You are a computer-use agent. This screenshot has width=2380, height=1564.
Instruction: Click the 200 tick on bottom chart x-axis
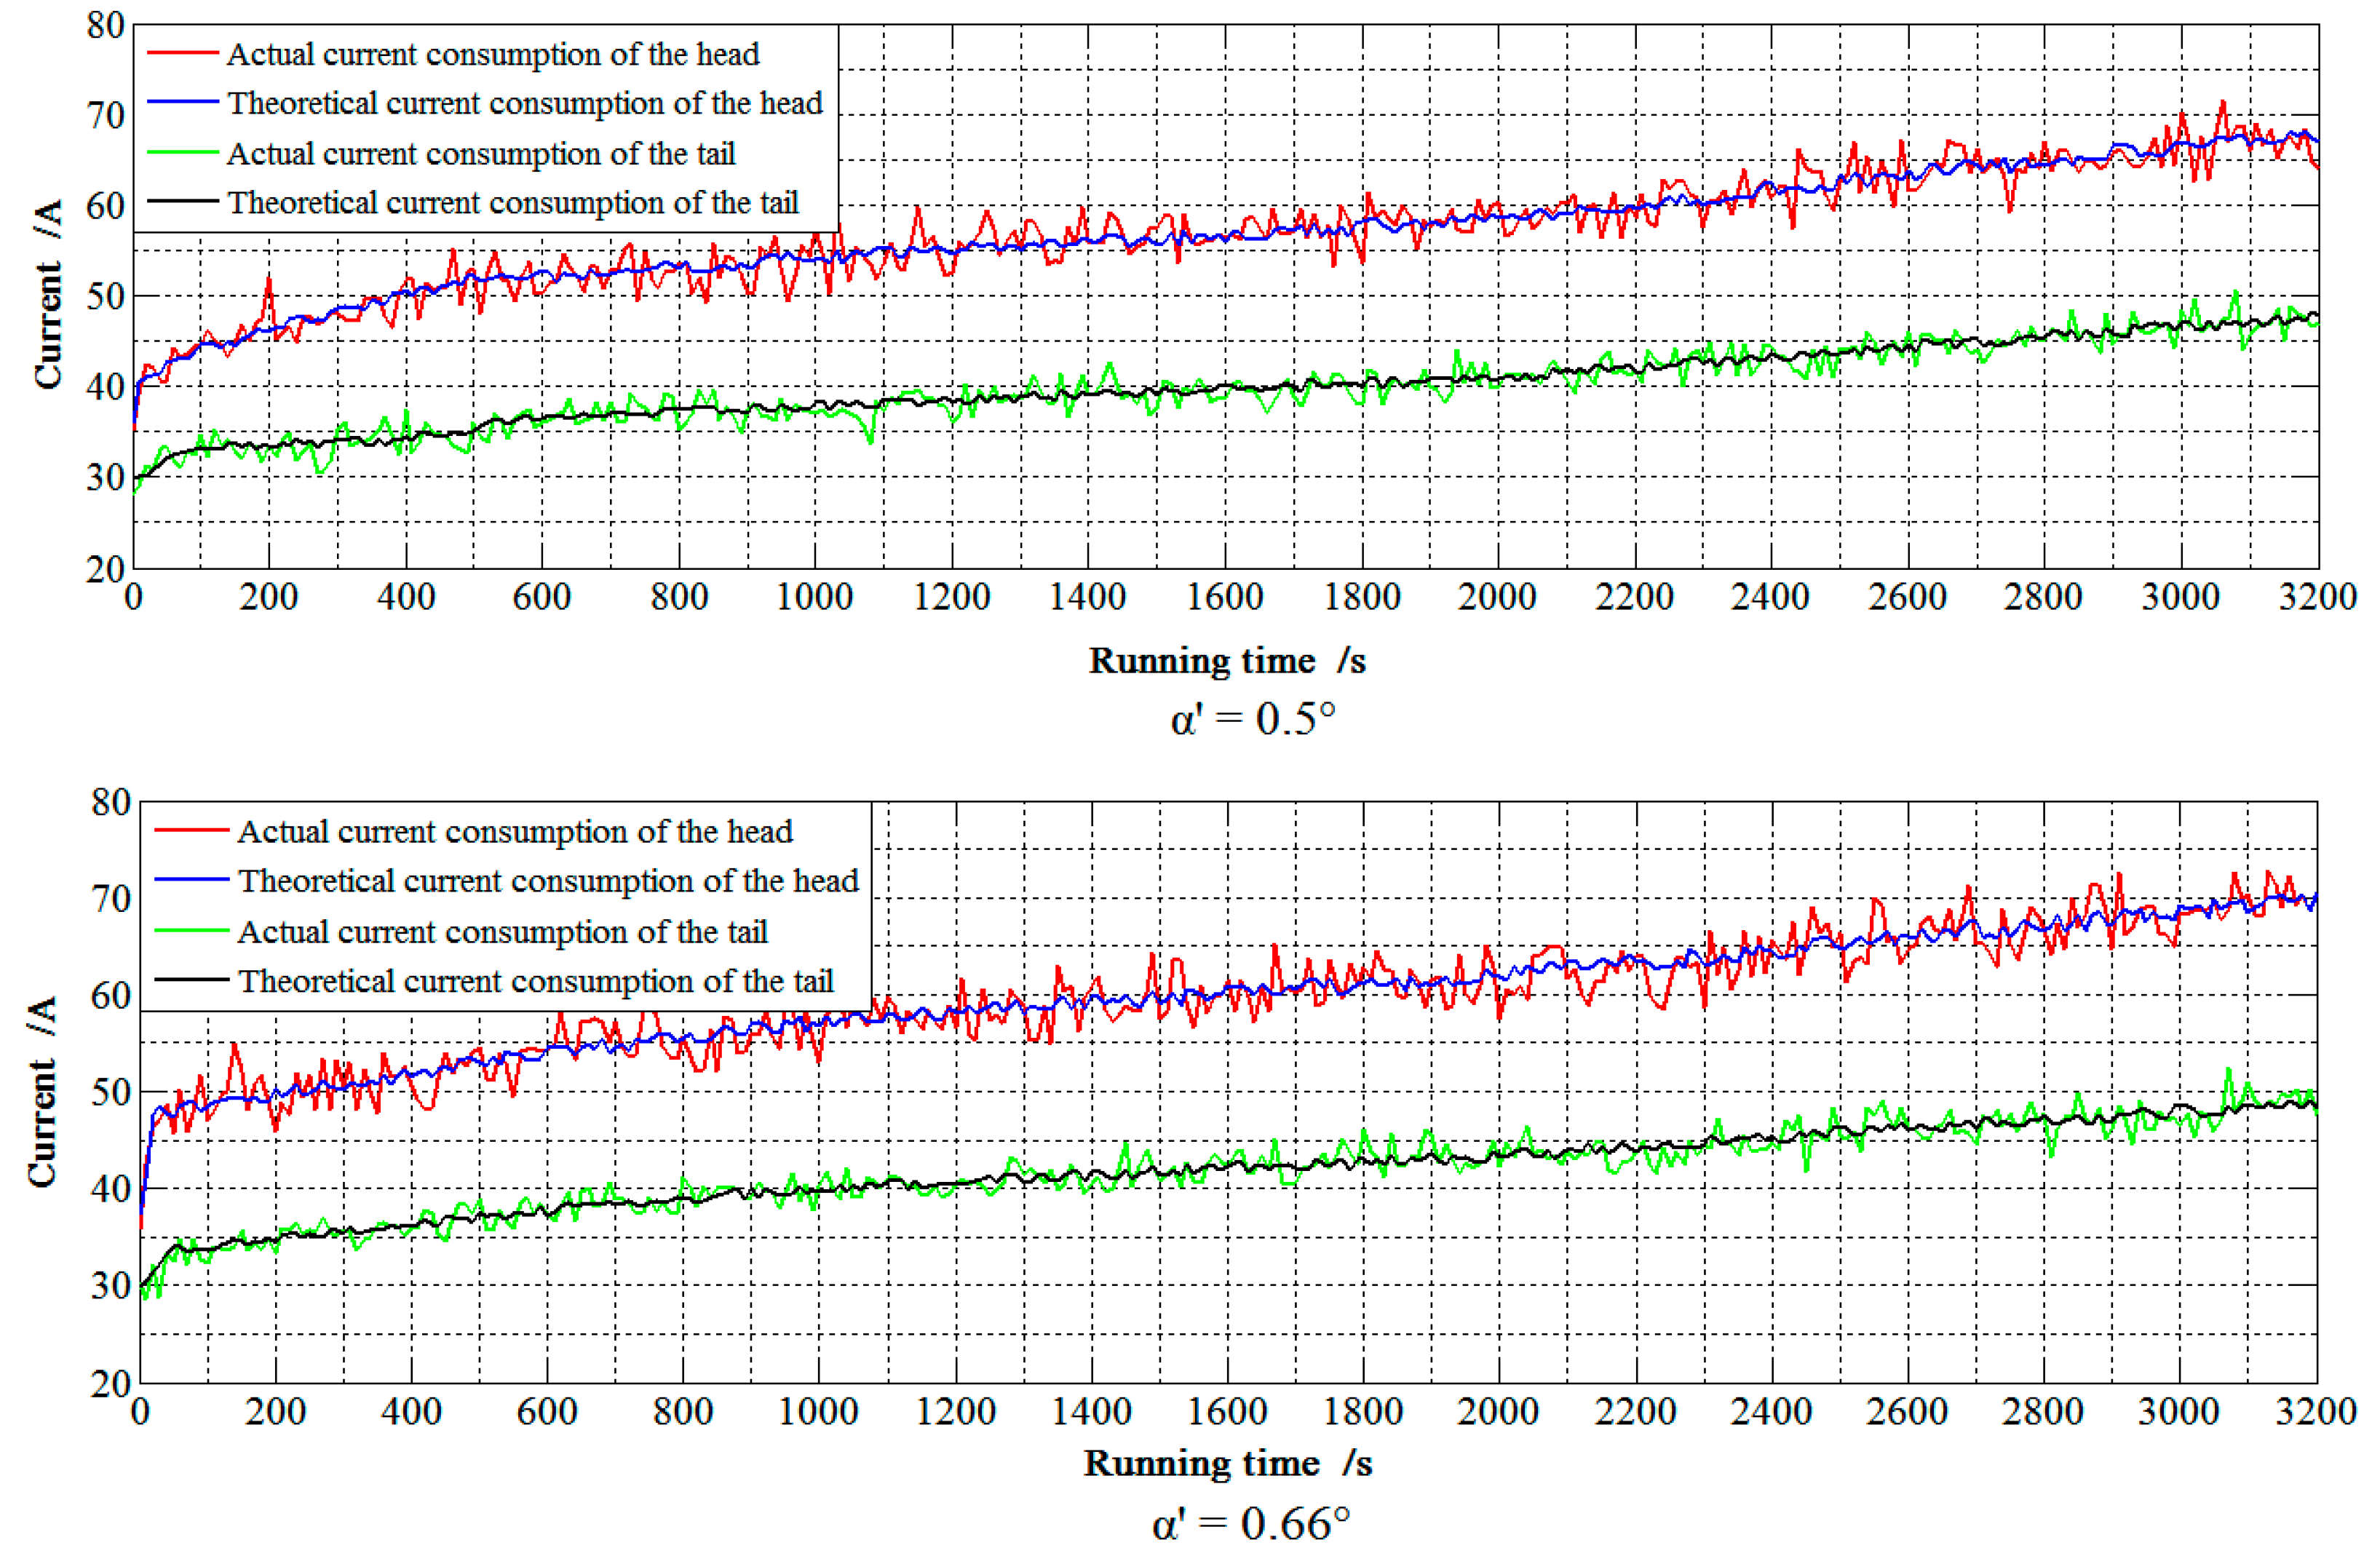coord(276,1411)
